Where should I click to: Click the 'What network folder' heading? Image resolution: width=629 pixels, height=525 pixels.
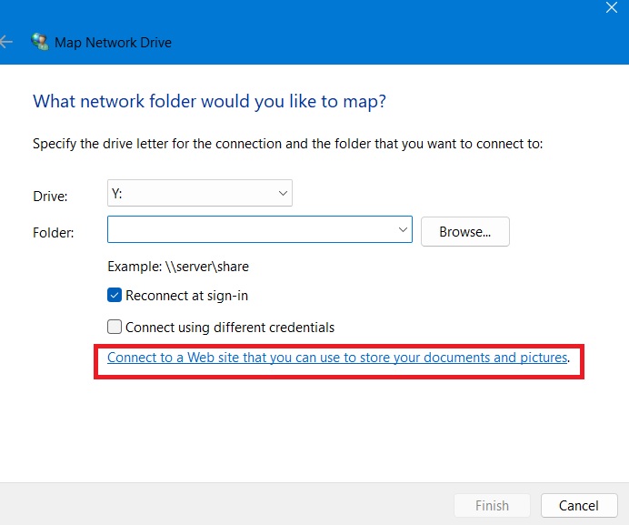[x=209, y=101]
